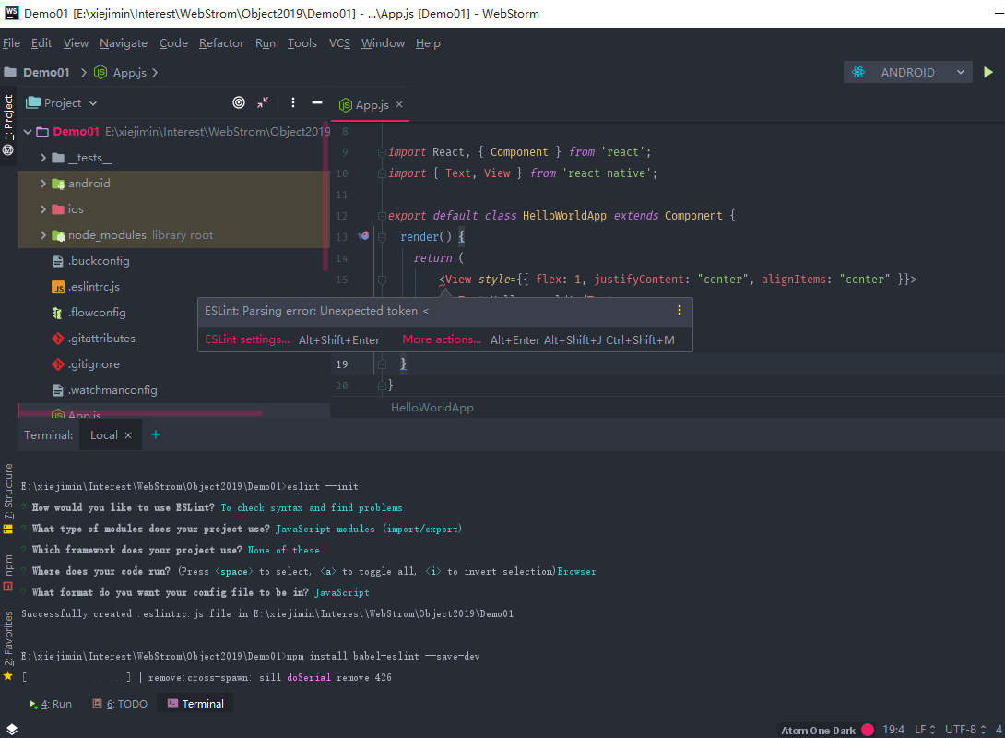Open the VCS menu
Image resolution: width=1005 pixels, height=738 pixels.
[339, 43]
